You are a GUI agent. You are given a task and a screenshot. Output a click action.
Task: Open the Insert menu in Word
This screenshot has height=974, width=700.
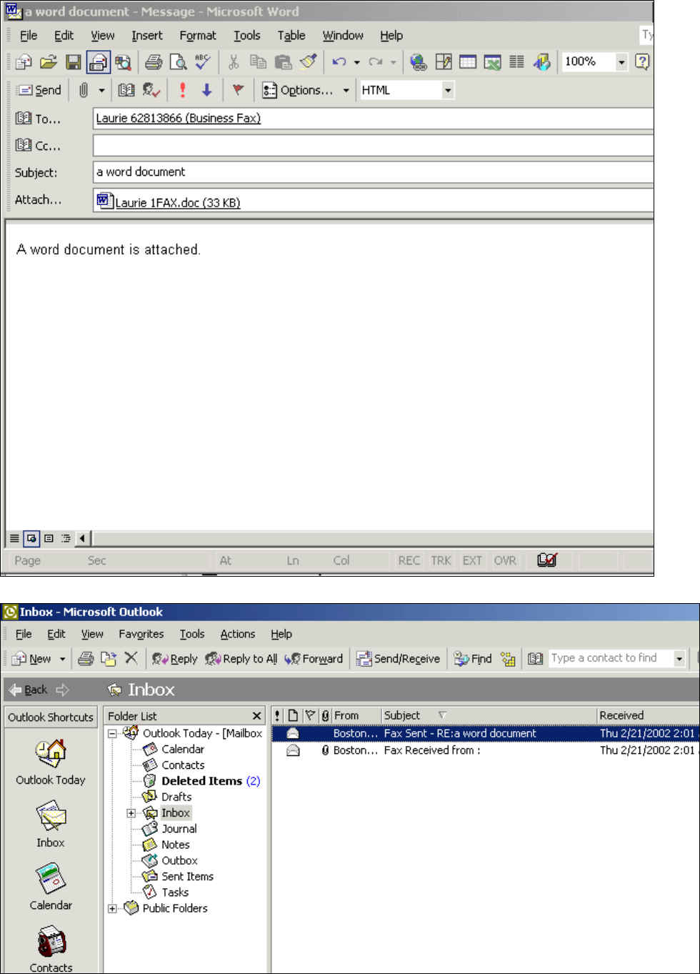point(146,35)
